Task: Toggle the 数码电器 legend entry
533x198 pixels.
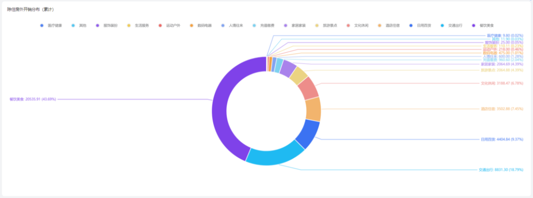Action: [200, 26]
